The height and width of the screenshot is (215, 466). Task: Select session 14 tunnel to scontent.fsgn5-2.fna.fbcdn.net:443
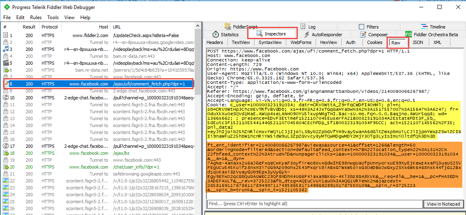pyautogui.click(x=98, y=125)
